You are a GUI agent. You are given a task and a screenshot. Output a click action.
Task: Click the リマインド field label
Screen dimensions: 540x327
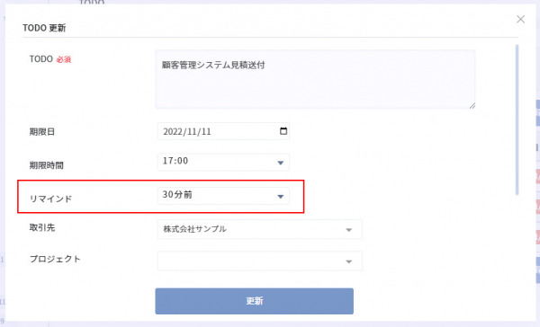click(50, 199)
